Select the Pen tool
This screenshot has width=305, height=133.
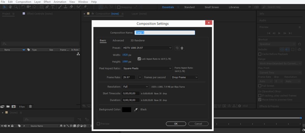coord(47,7)
